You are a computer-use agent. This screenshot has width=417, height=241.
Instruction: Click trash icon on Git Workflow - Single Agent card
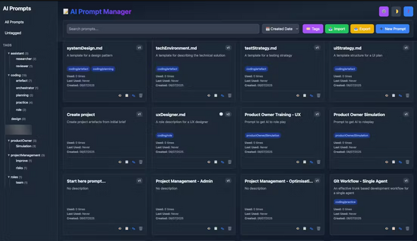pos(407,228)
